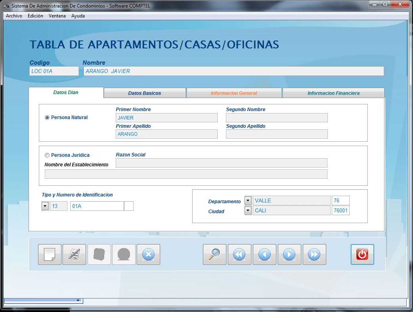Click the Ciudad field showing CALI
The width and height of the screenshot is (413, 312).
click(x=292, y=210)
